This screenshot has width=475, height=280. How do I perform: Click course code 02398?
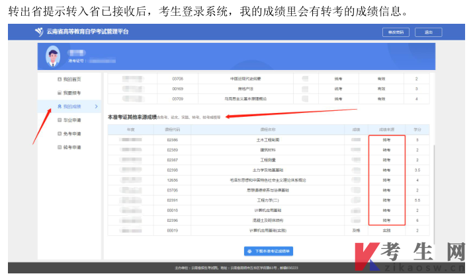[x=173, y=170]
